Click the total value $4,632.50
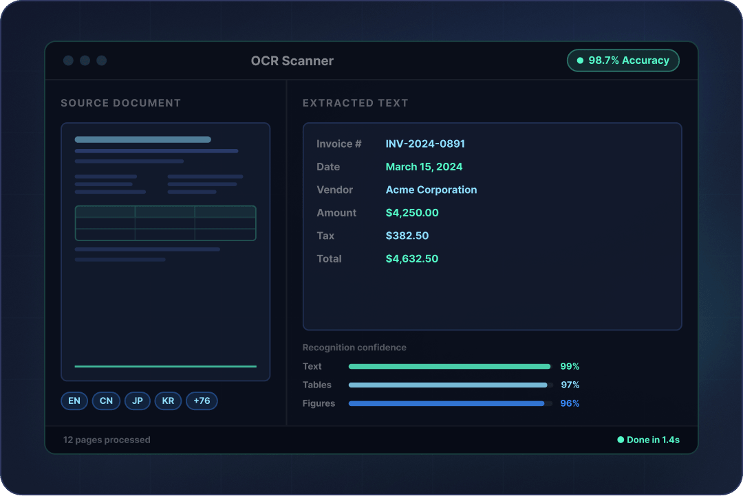 click(412, 259)
